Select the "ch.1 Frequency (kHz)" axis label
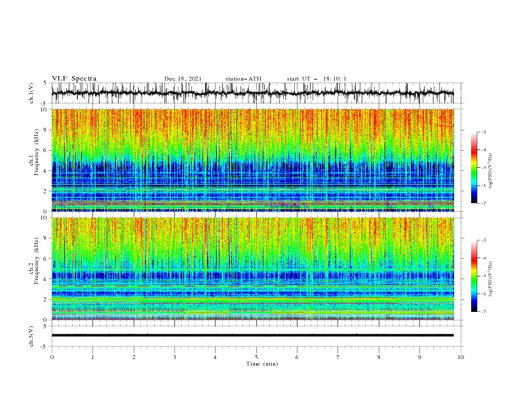Image resolution: width=519 pixels, height=401 pixels. [x=34, y=151]
